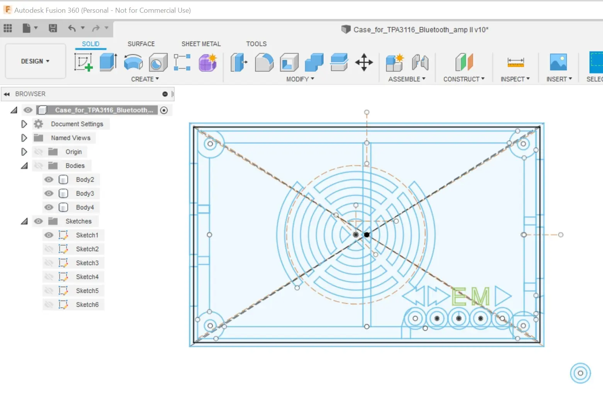The height and width of the screenshot is (394, 603).
Task: Collapse the root component tree
Action: pos(14,110)
